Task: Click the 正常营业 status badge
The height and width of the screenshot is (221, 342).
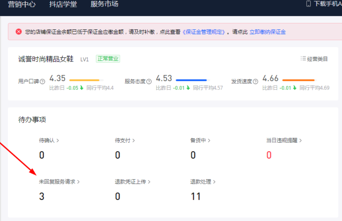Action: pos(108,59)
